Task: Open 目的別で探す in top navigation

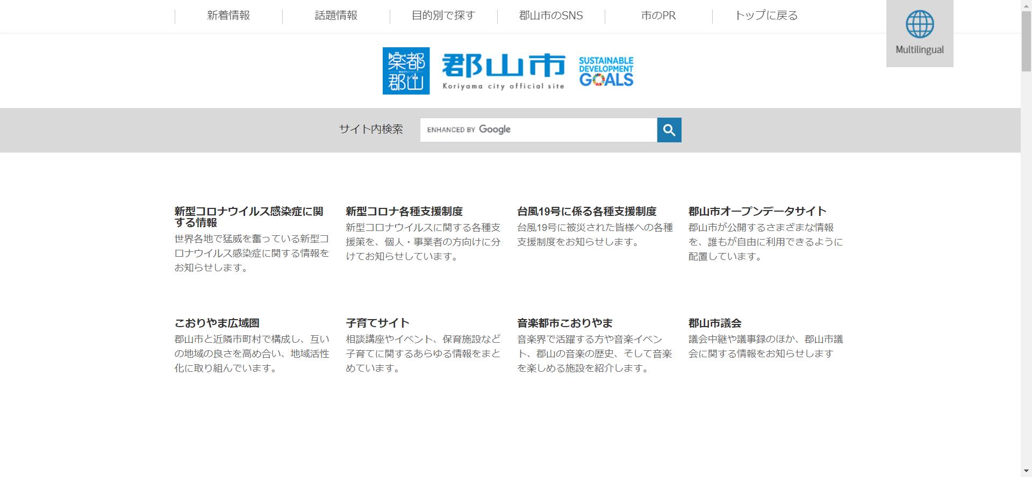Action: [x=443, y=16]
